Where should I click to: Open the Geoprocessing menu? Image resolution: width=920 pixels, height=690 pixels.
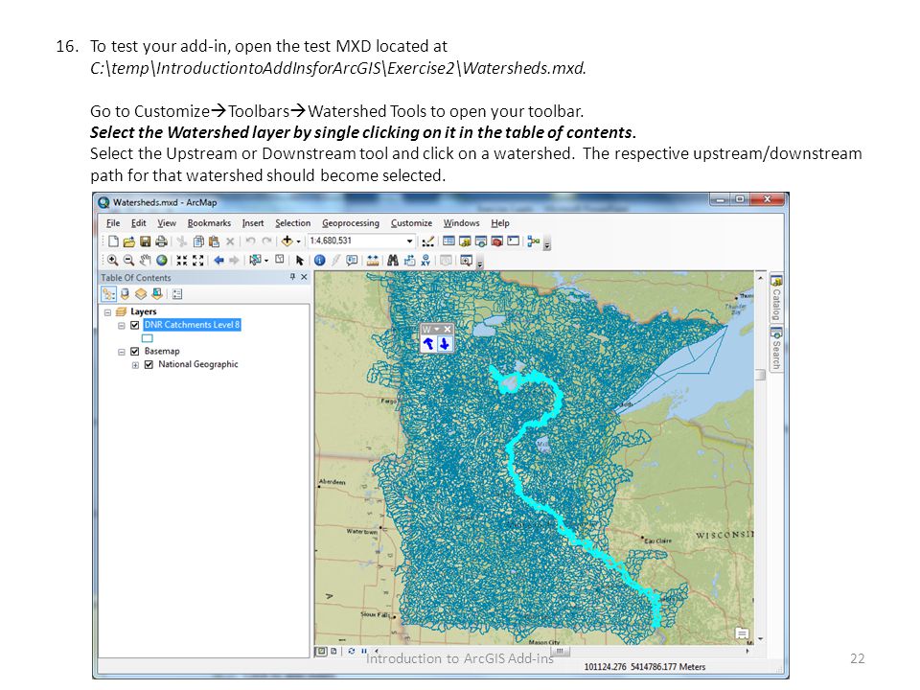351,223
